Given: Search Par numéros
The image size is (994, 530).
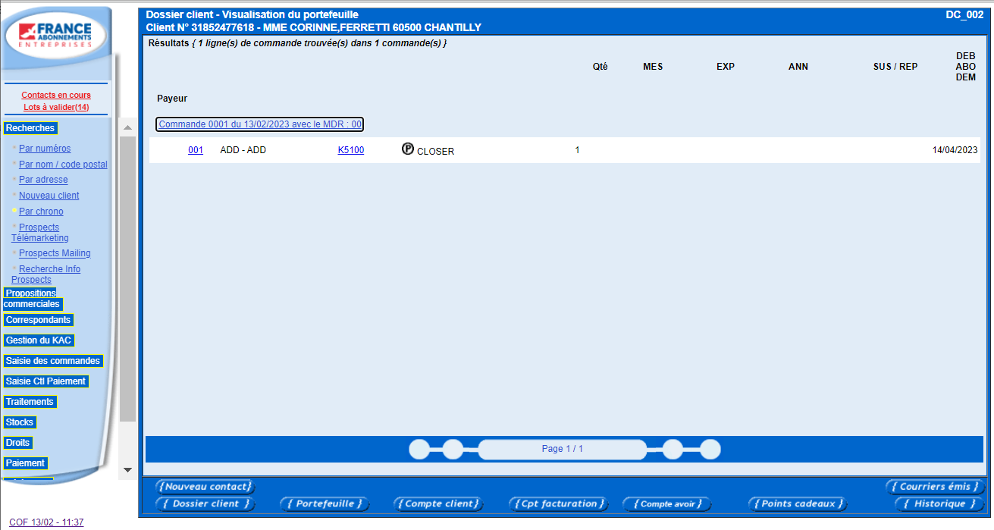Looking at the screenshot, I should pyautogui.click(x=45, y=149).
